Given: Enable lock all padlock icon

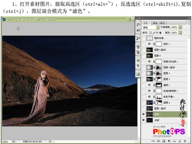Looking at the screenshot, I should point(160,33).
